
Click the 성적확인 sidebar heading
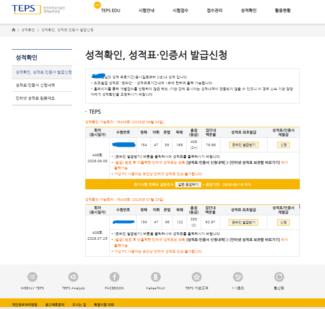coord(27,57)
